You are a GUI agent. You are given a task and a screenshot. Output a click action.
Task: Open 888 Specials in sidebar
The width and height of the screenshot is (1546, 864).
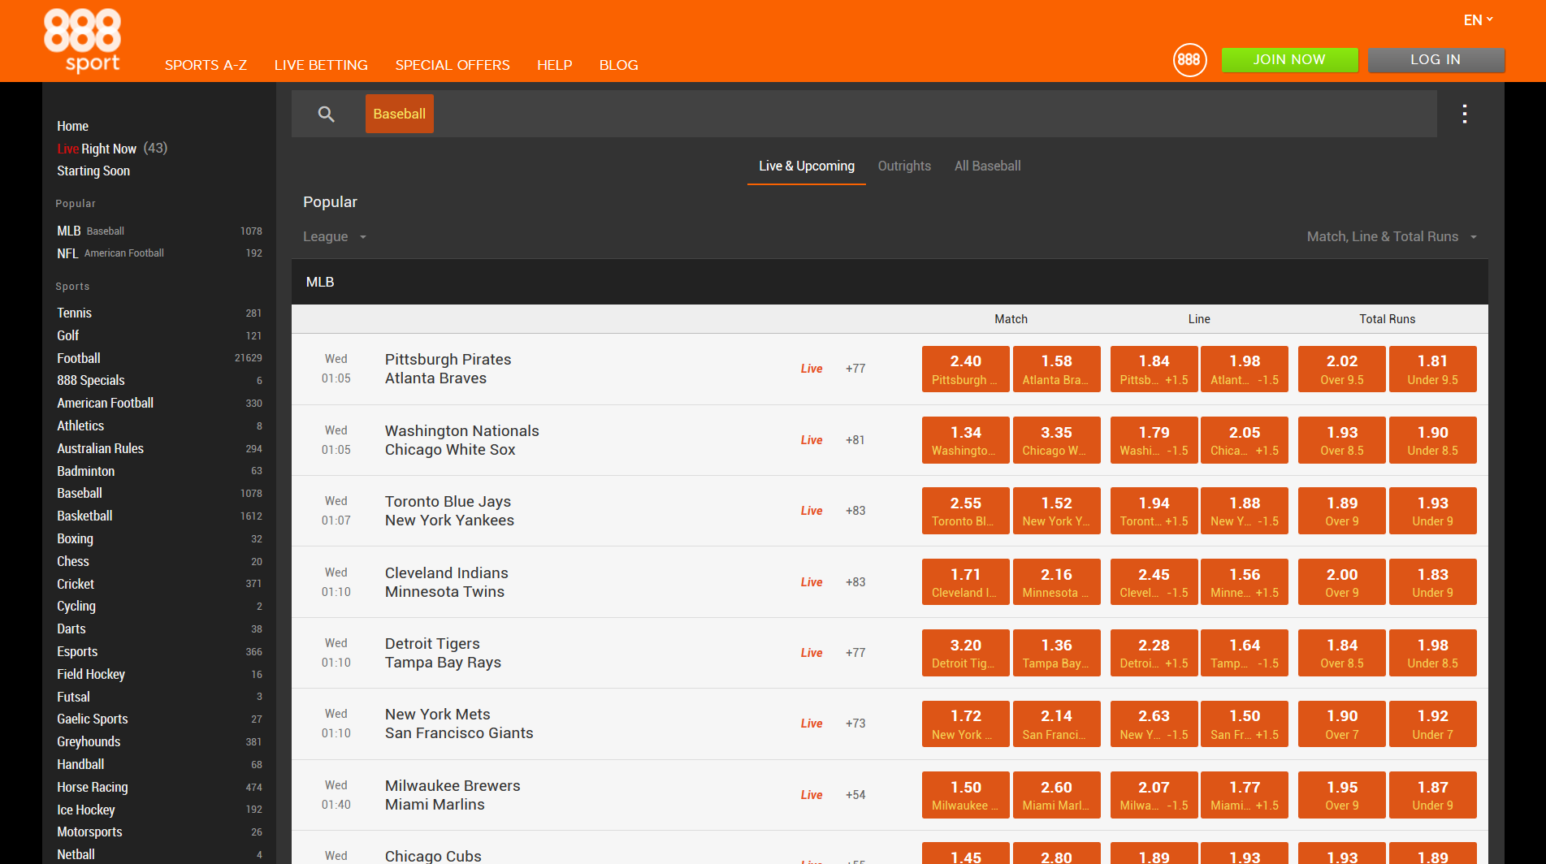[x=159, y=380]
